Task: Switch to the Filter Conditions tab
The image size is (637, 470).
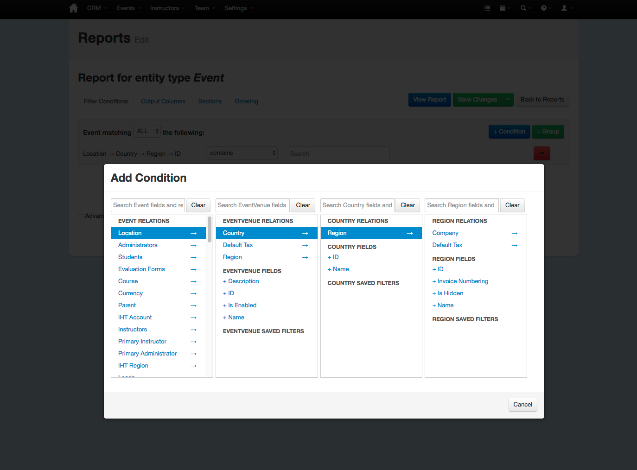Action: click(x=106, y=102)
